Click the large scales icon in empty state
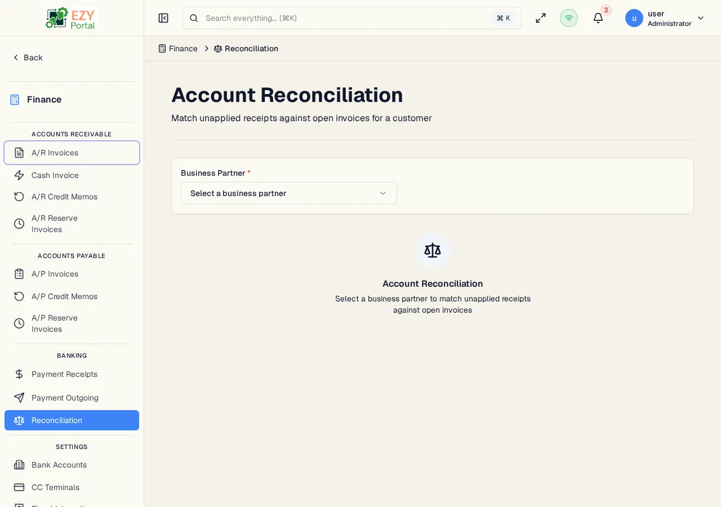This screenshot has height=507, width=721. [x=433, y=250]
